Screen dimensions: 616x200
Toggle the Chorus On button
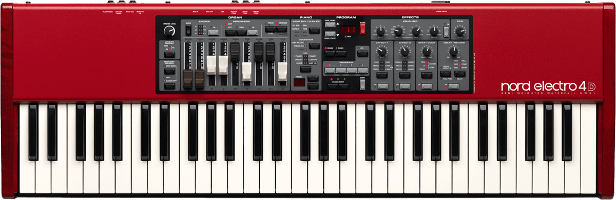pyautogui.click(x=213, y=33)
